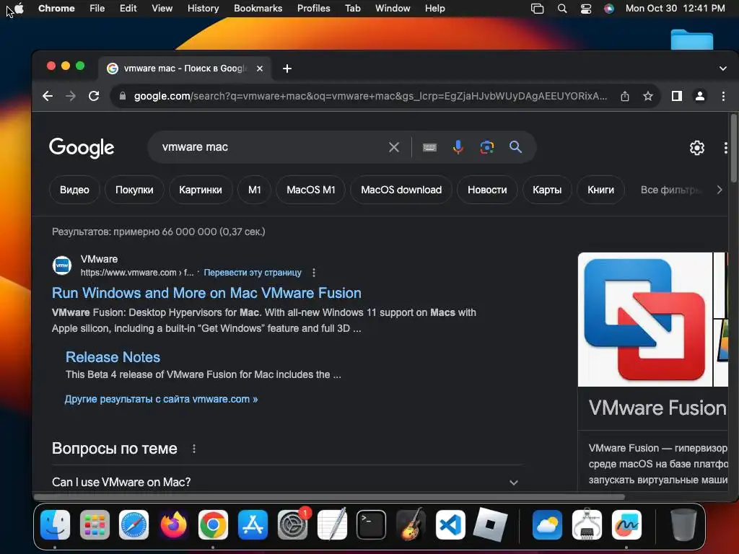
Task: Open the on-screen keyboard input tool
Action: pyautogui.click(x=429, y=147)
